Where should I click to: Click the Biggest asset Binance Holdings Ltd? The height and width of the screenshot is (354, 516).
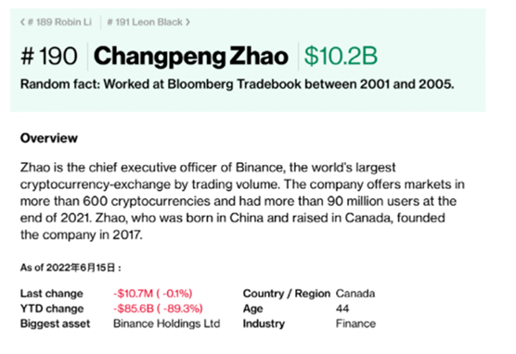(x=166, y=323)
